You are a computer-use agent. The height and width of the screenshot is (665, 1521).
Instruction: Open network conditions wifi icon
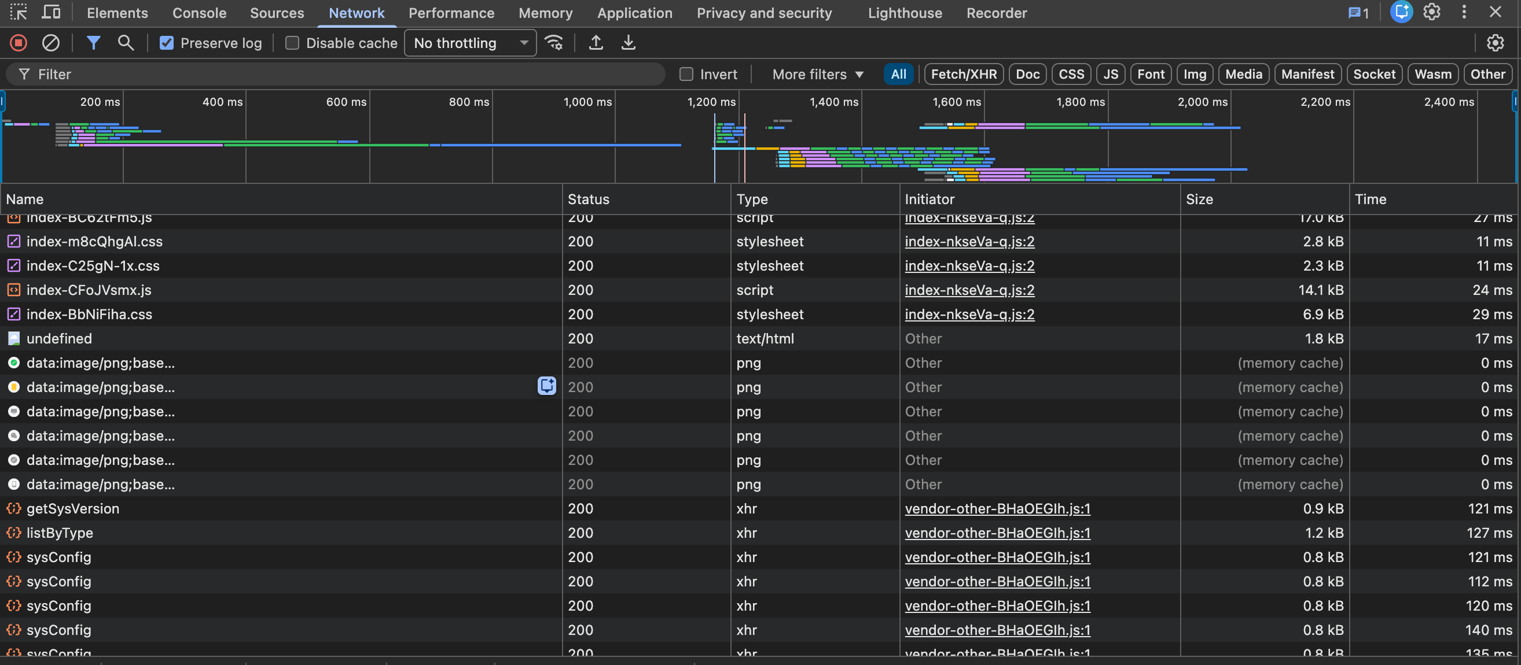(554, 43)
